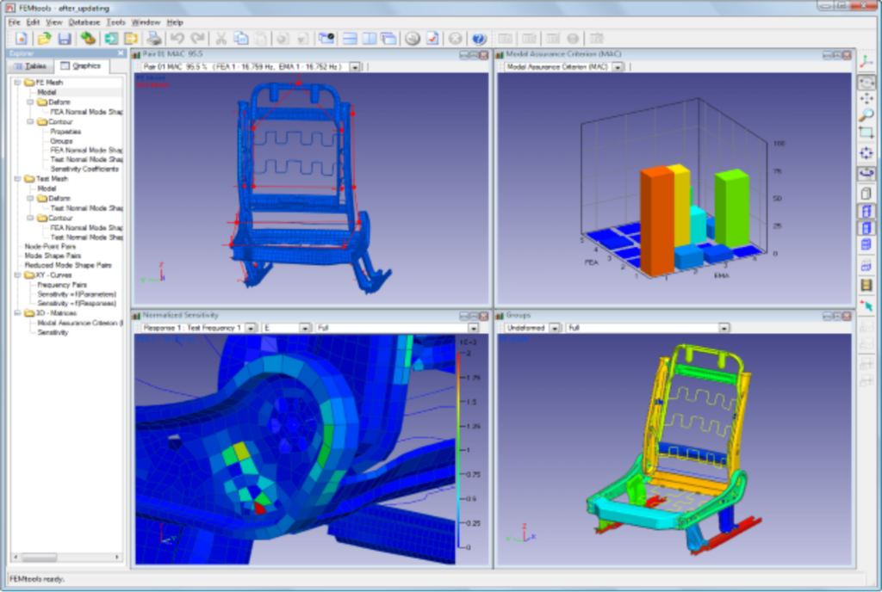Image resolution: width=882 pixels, height=592 pixels.
Task: Select Sensitivity Coefficients in the tree
Action: pyautogui.click(x=84, y=169)
